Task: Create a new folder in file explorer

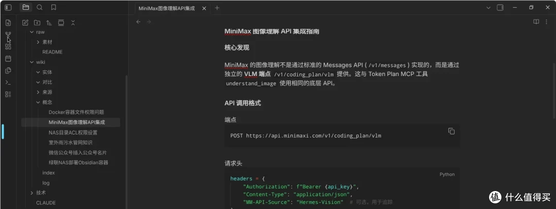Action: click(37, 23)
